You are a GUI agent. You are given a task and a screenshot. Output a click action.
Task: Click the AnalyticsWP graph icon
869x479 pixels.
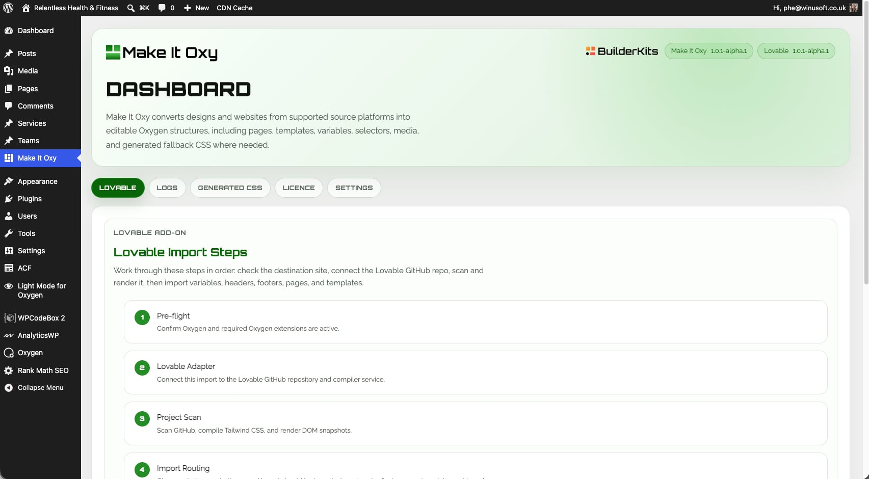9,335
